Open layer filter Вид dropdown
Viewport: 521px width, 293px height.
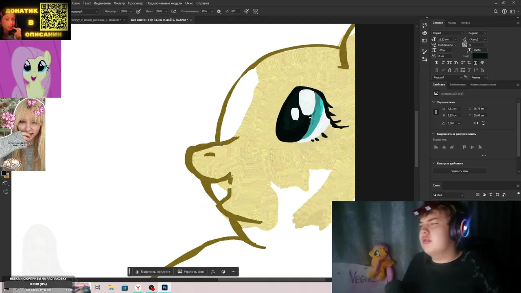point(448,195)
